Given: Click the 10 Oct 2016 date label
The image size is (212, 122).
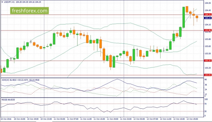Looking at the screenshot, I should [6, 119].
